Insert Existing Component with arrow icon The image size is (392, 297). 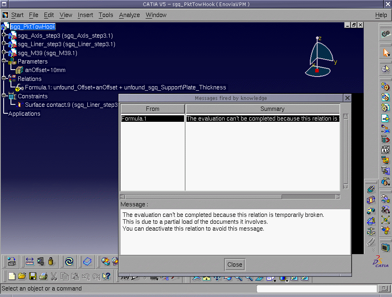click(x=386, y=118)
